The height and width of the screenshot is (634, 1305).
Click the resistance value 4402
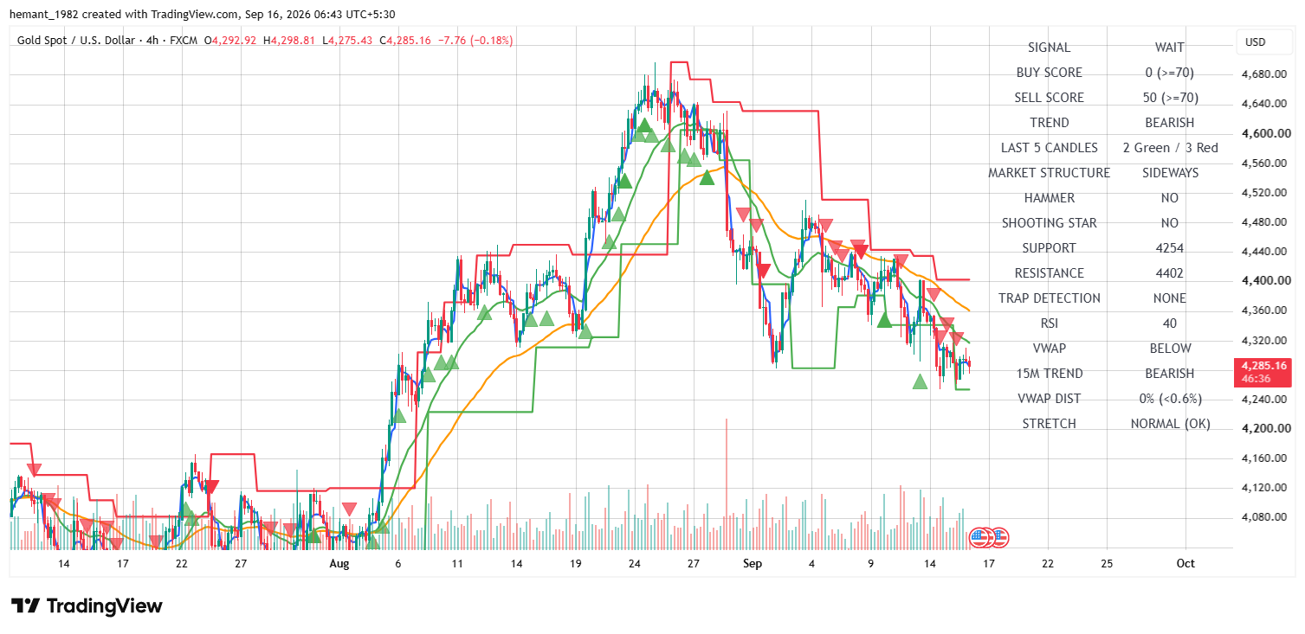click(1170, 273)
